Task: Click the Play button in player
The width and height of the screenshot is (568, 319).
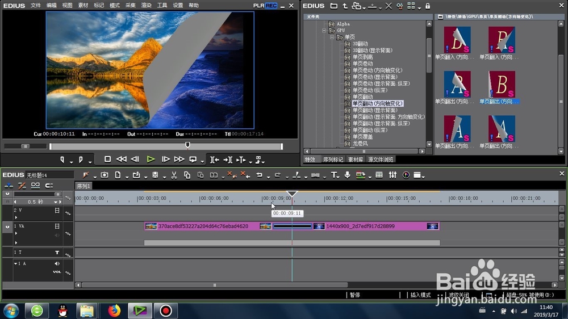Action: pyautogui.click(x=151, y=159)
